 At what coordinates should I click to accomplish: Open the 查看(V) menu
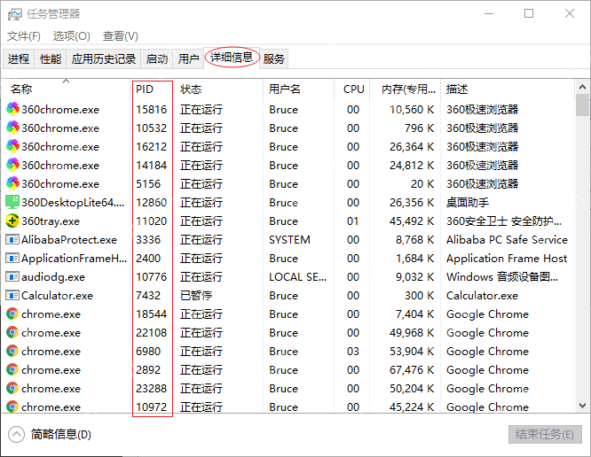pyautogui.click(x=121, y=36)
